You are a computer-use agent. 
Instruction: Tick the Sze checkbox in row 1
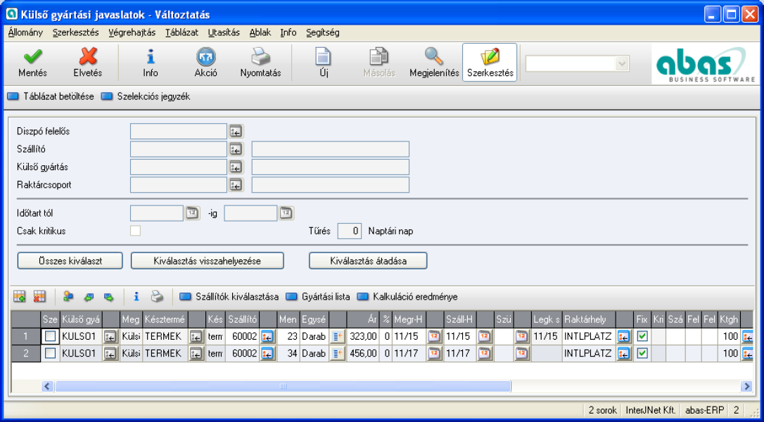pyautogui.click(x=50, y=336)
